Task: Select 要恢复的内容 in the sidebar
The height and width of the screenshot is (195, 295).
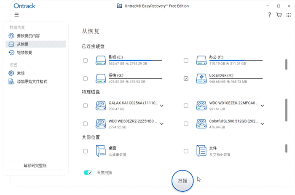Action: [36, 36]
